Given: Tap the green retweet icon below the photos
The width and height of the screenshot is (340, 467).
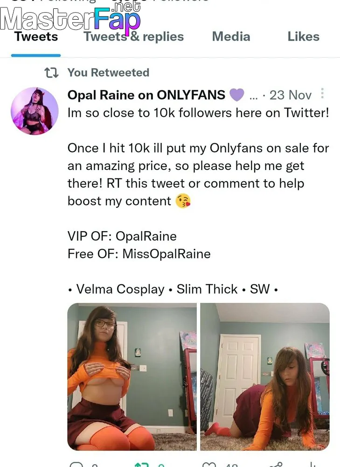Looking at the screenshot, I should [142, 465].
